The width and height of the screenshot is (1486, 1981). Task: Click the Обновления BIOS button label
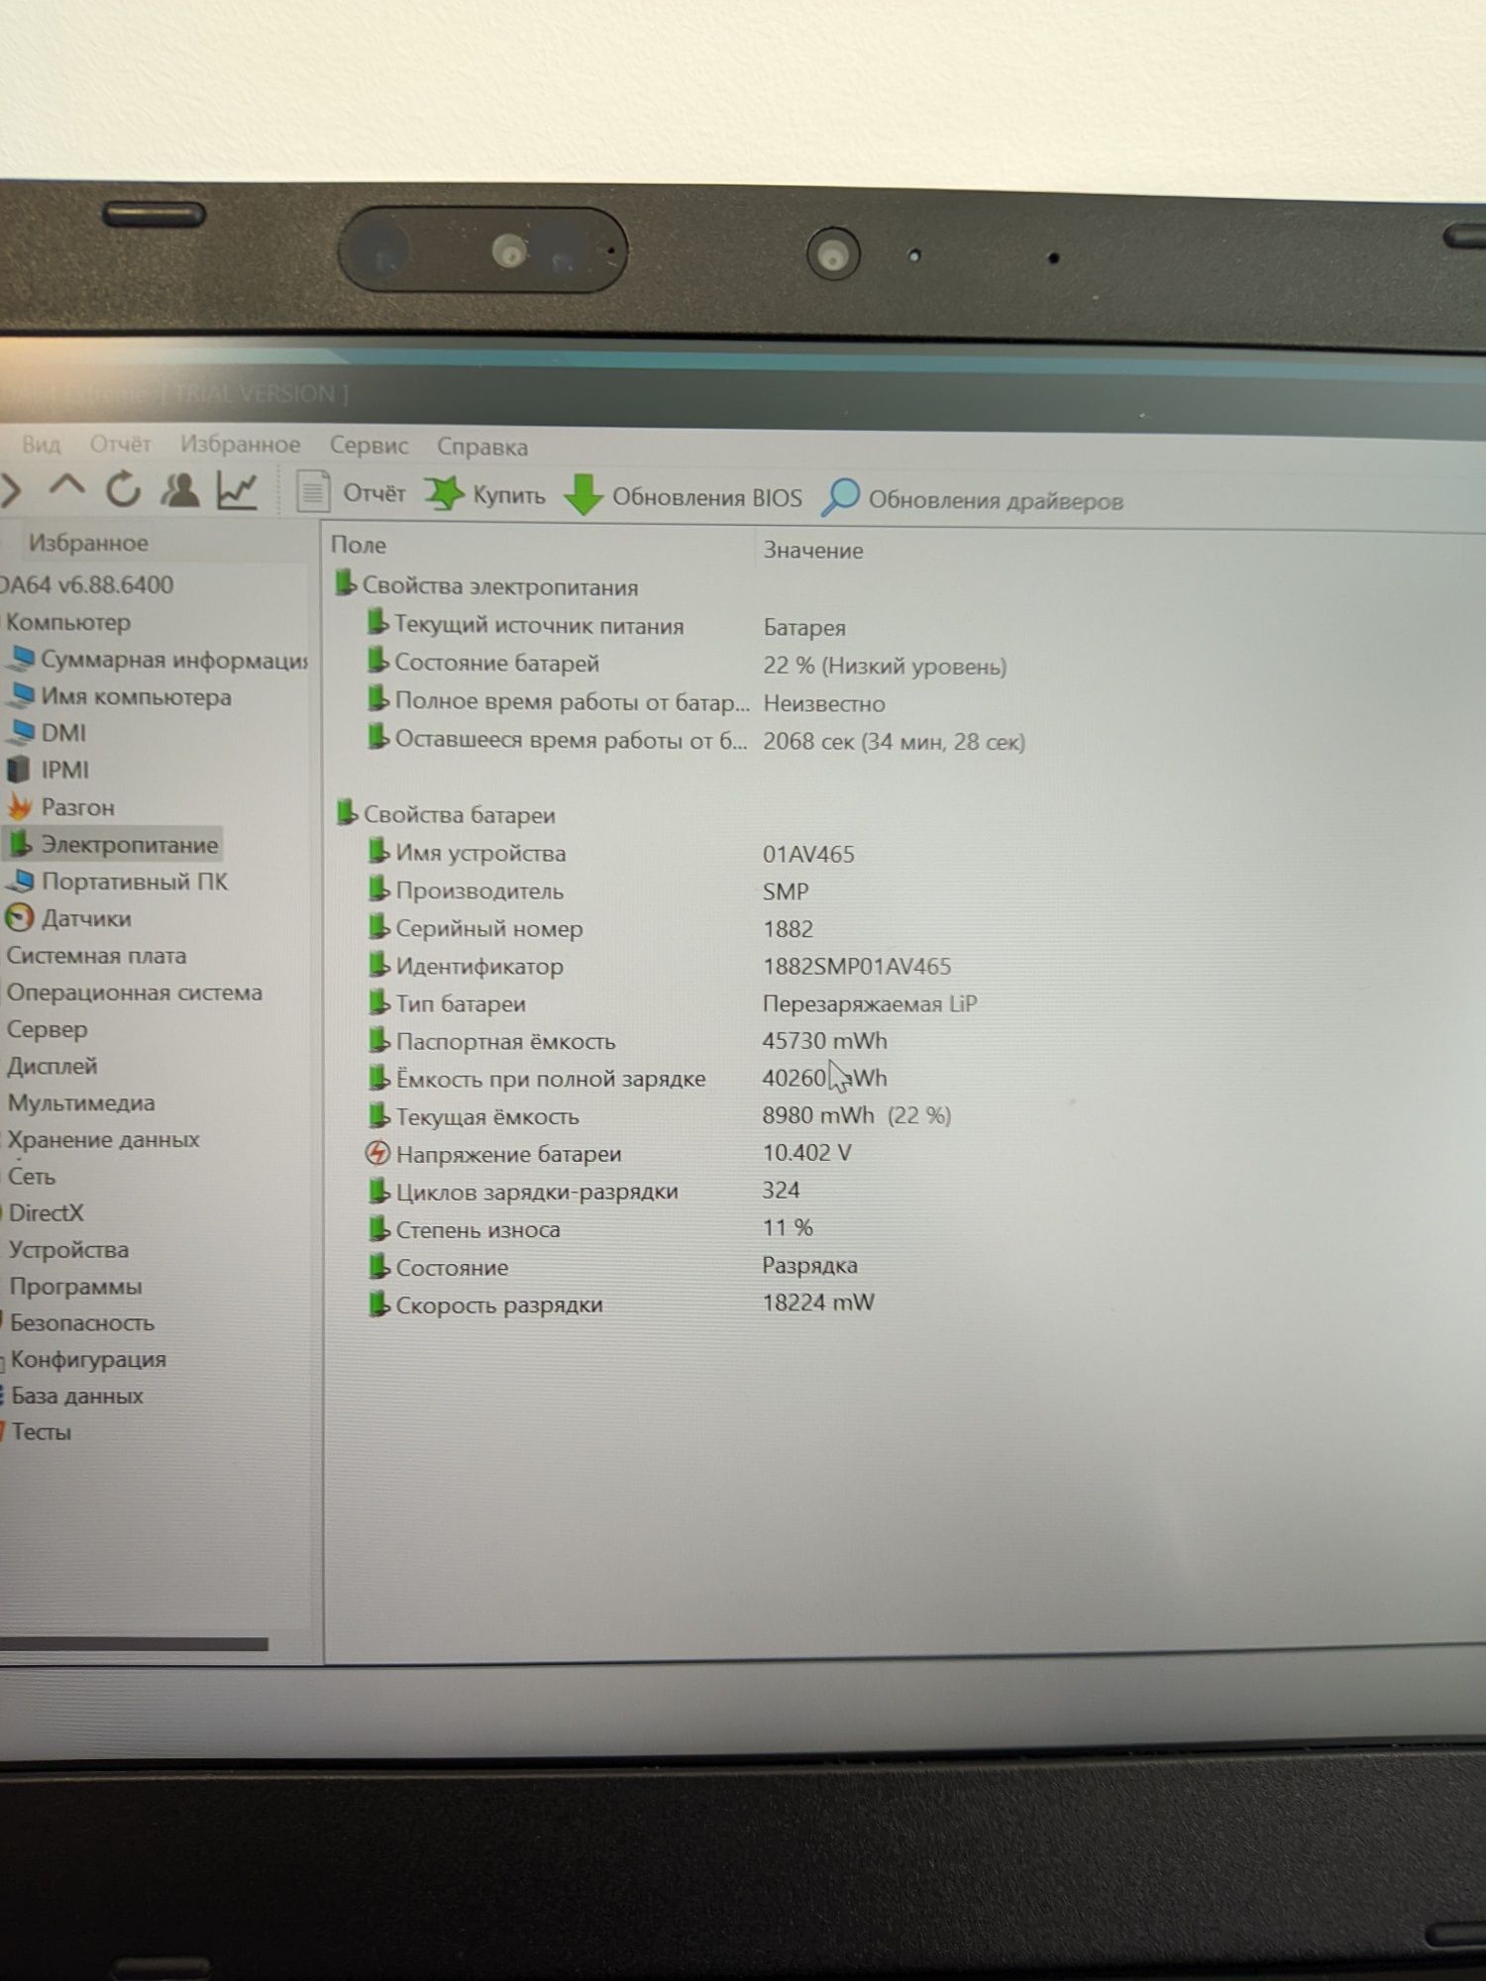(706, 497)
